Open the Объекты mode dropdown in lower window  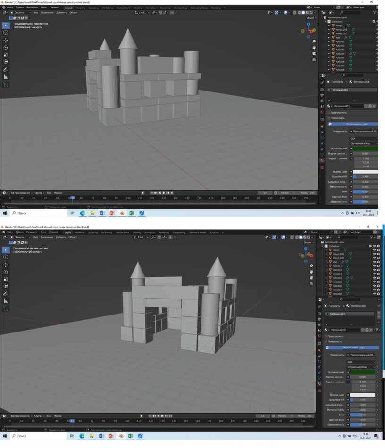pos(19,237)
